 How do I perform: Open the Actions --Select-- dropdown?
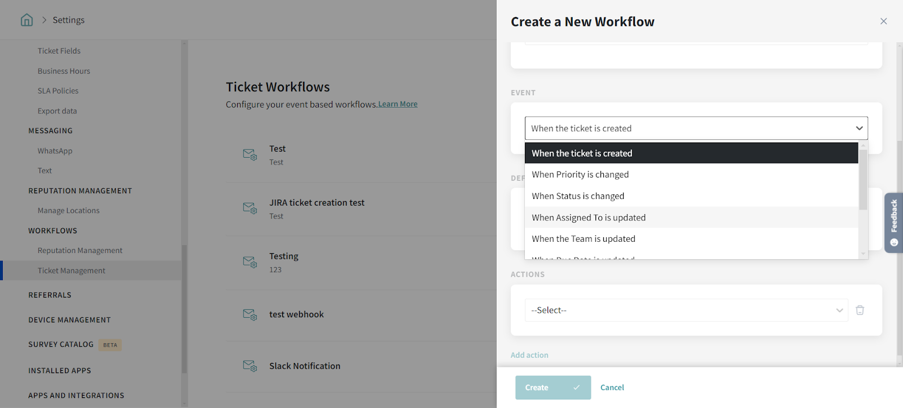686,310
